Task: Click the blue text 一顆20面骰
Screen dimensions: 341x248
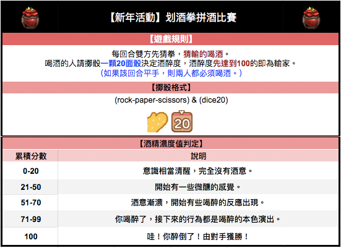Action: coord(121,63)
